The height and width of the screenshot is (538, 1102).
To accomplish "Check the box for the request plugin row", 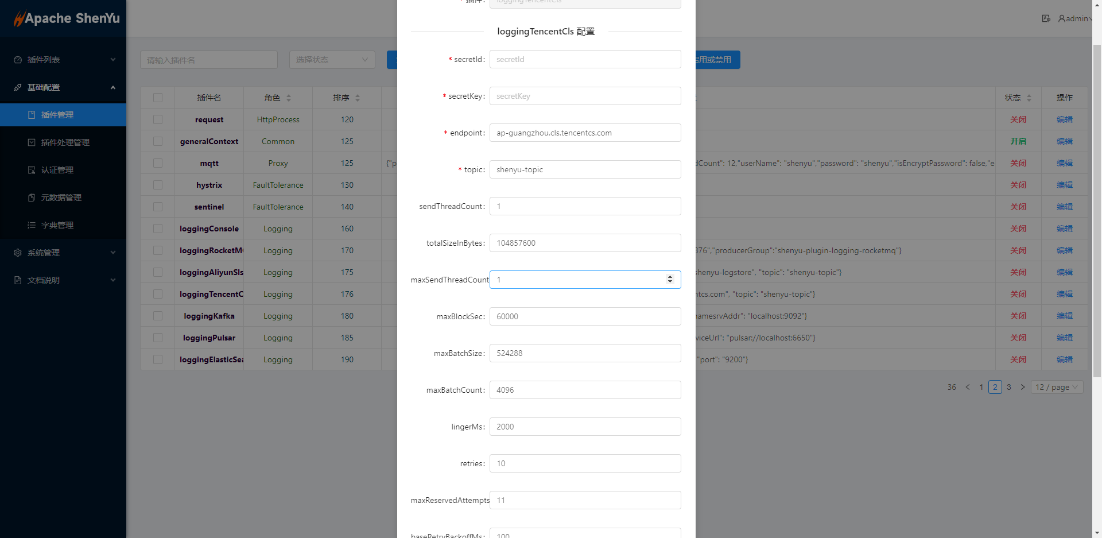I will (158, 119).
